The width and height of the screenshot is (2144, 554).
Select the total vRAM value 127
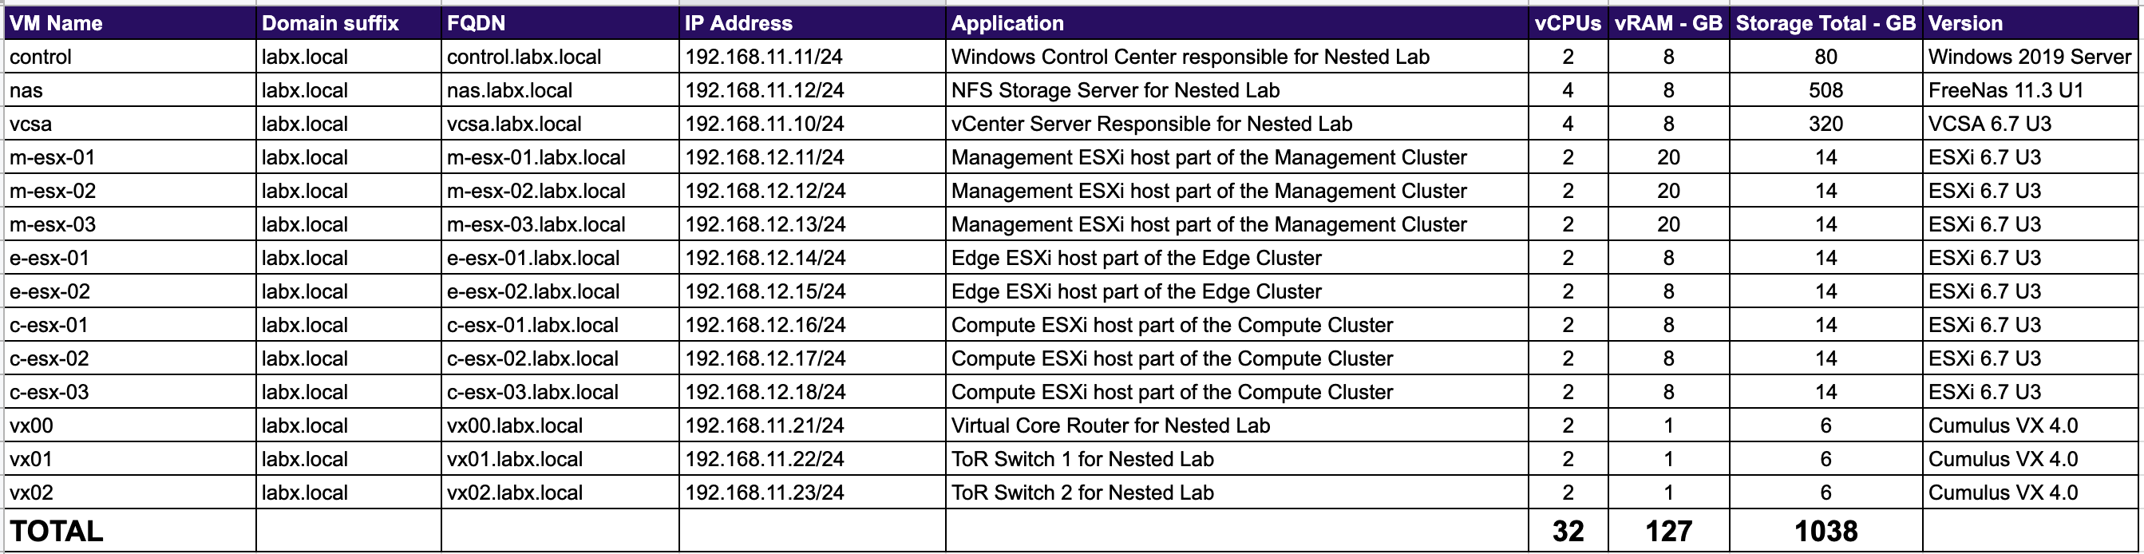point(1668,532)
